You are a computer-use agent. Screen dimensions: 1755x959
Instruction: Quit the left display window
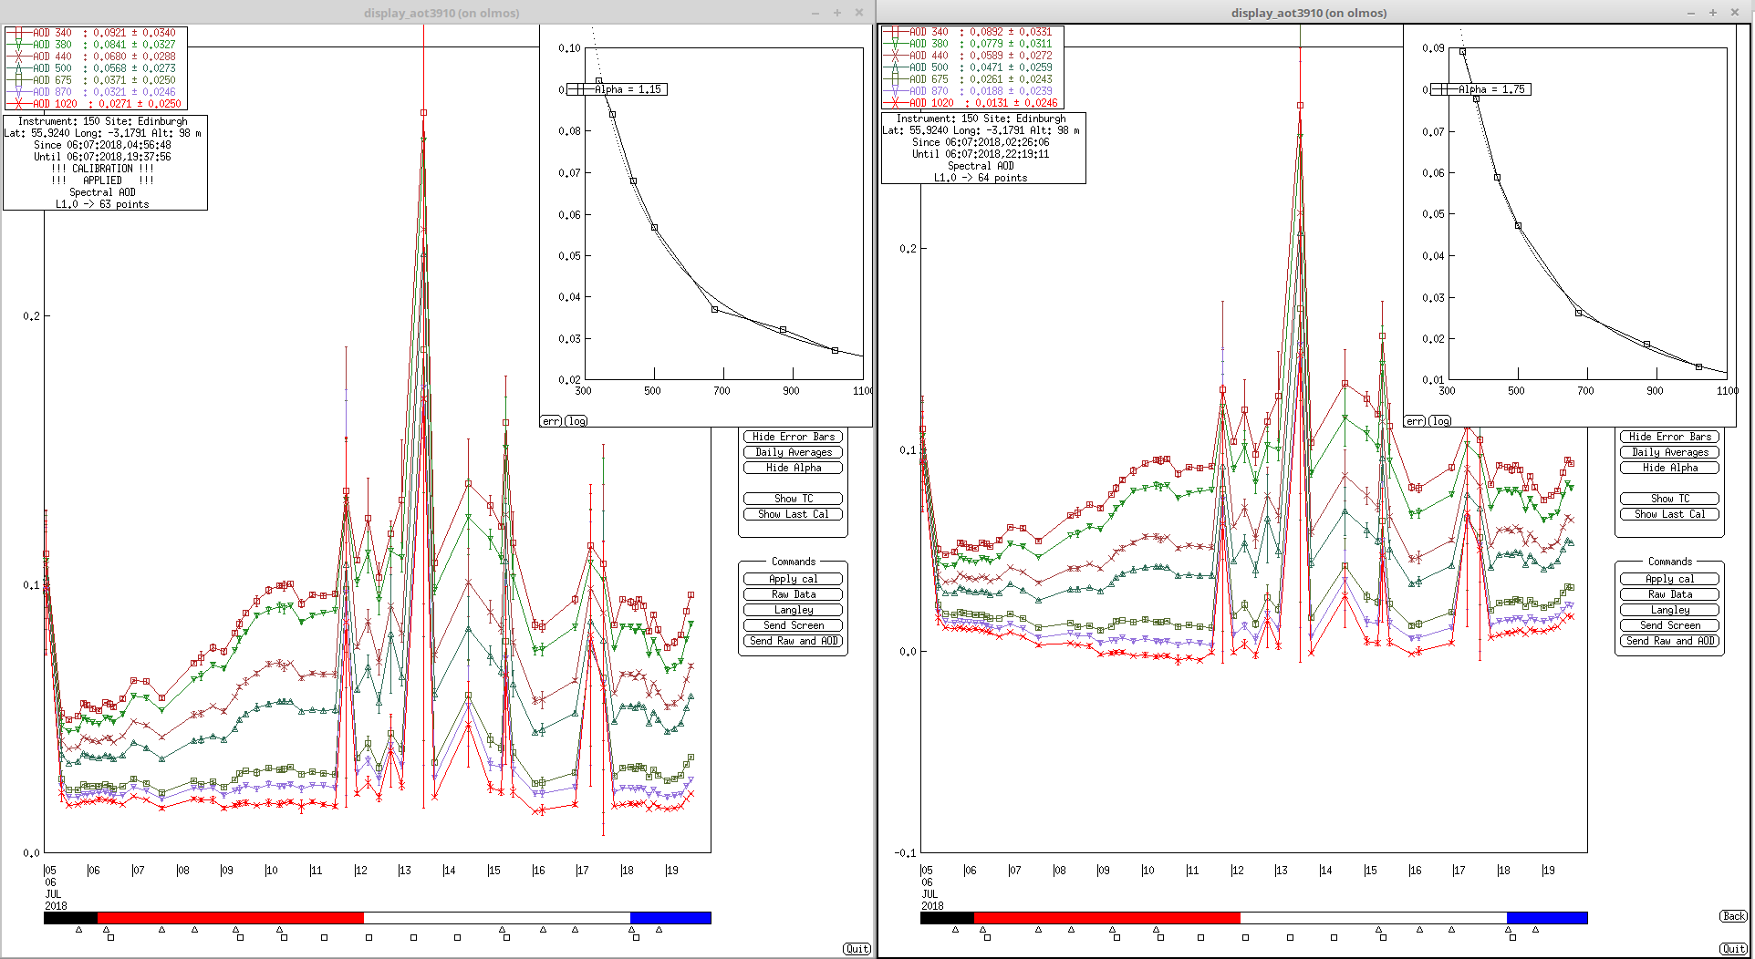(857, 949)
